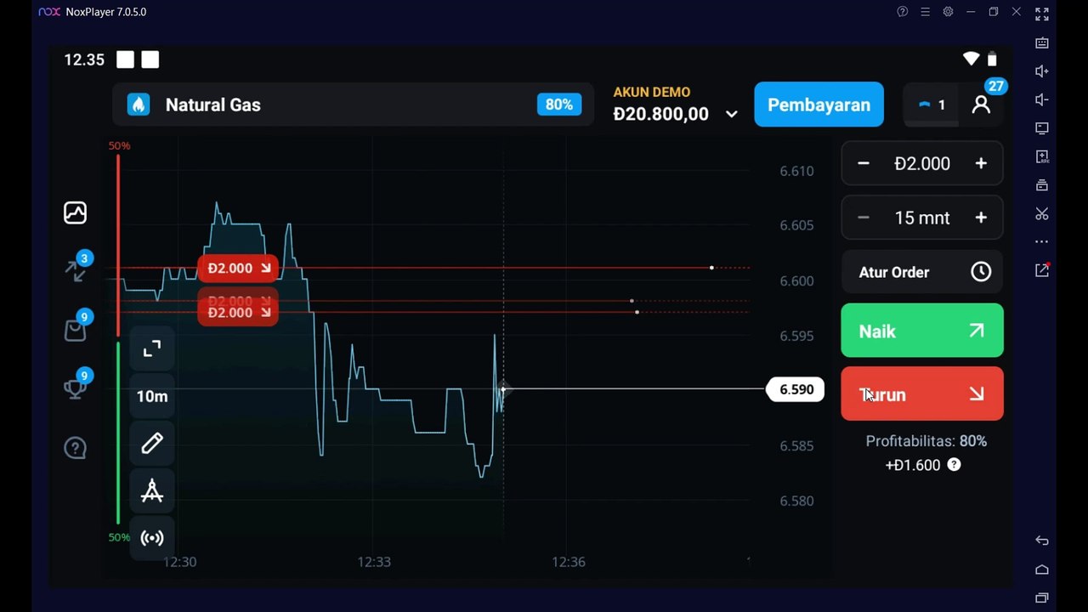Open NoxPlayer multi-instance icon

[x=1042, y=185]
